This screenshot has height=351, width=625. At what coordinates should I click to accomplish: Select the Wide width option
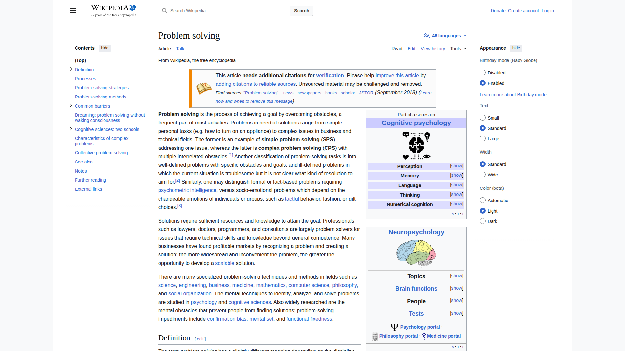(x=483, y=175)
